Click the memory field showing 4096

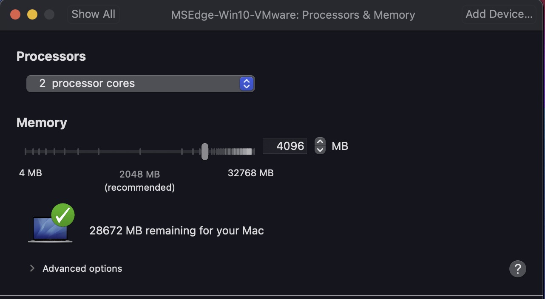[285, 146]
